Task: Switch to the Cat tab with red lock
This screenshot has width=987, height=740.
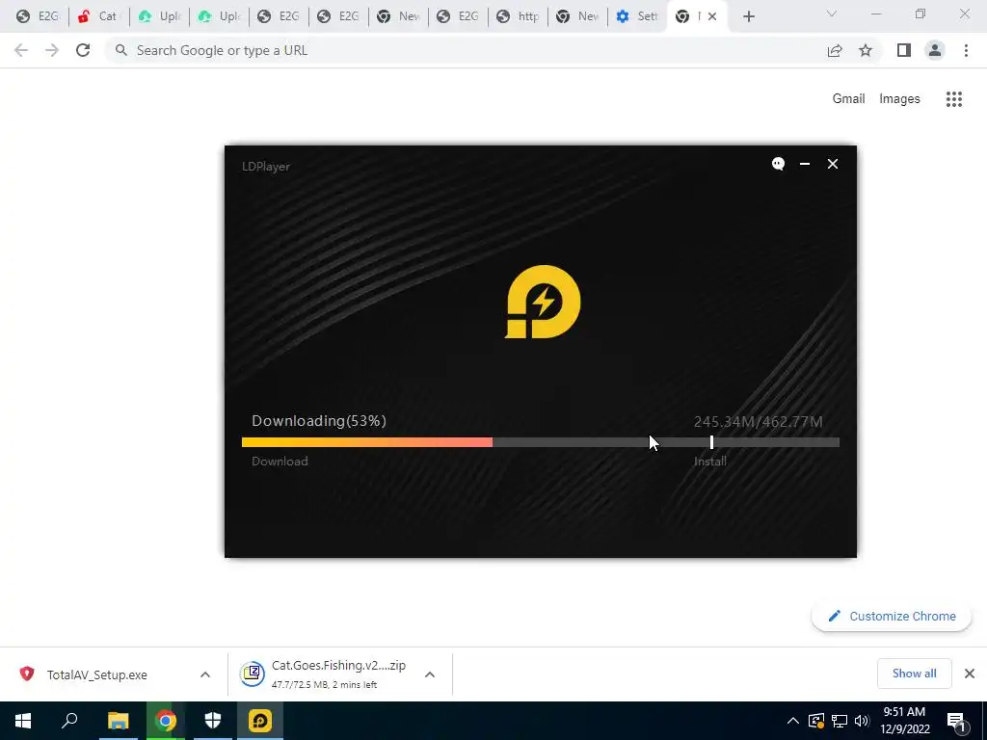Action: coord(98,16)
